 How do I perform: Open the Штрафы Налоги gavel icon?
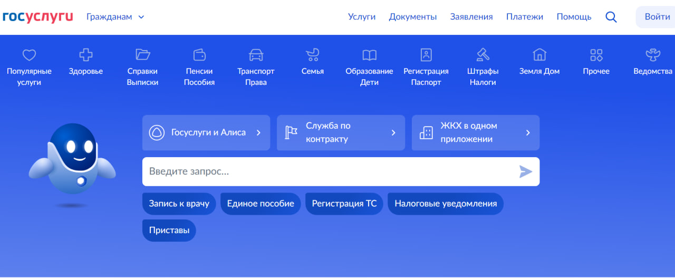[x=483, y=54]
